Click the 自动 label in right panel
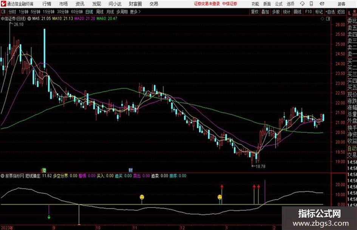 coord(352,148)
